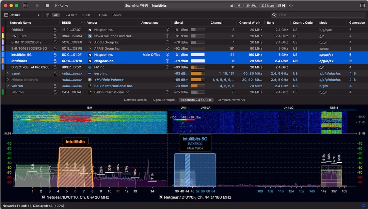Image resolution: width=368 pixels, height=209 pixels.
Task: Click the red color marker for ORBI04
Action: pyautogui.click(x=3, y=30)
